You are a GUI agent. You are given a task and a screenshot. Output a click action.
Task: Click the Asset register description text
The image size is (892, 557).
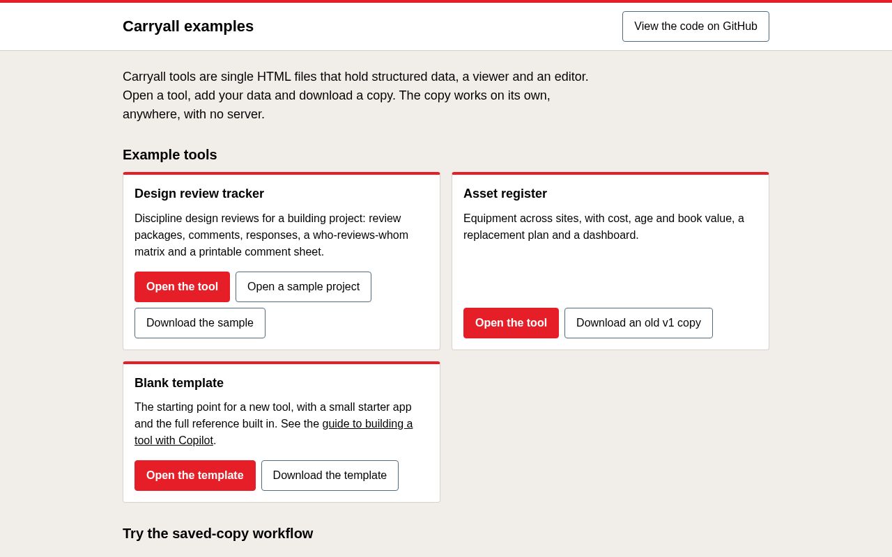point(603,227)
